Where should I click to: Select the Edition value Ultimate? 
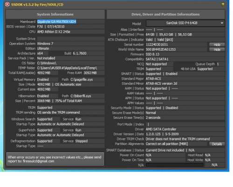43,49
